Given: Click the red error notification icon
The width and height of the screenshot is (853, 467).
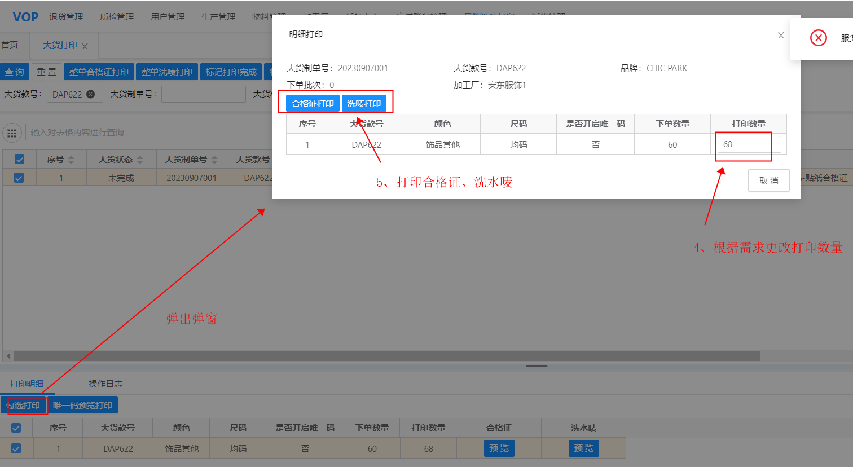Looking at the screenshot, I should pyautogui.click(x=818, y=38).
